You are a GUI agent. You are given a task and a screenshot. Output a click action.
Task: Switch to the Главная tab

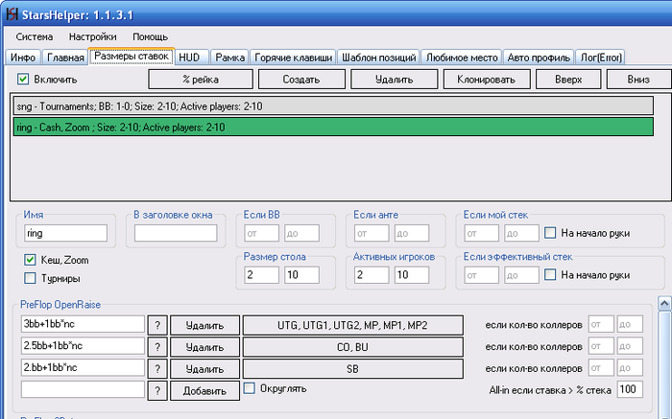(65, 58)
